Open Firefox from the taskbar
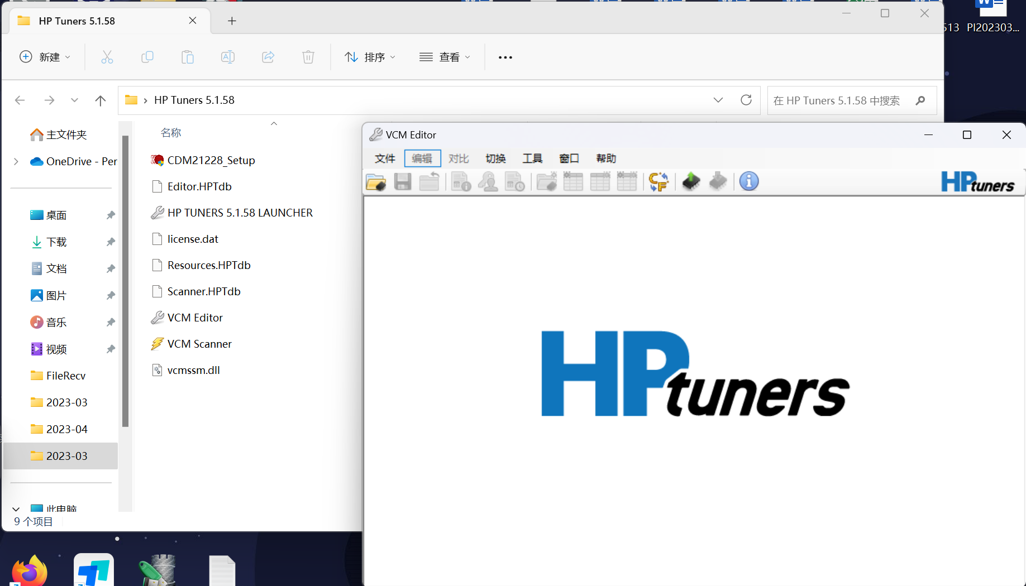 (x=30, y=571)
